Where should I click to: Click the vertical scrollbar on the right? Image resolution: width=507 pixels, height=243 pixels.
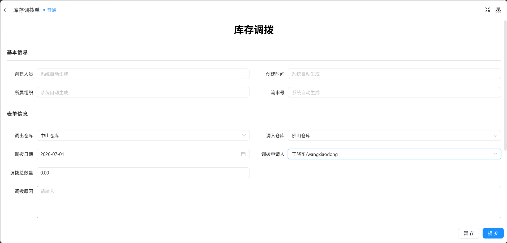pyautogui.click(x=505, y=85)
